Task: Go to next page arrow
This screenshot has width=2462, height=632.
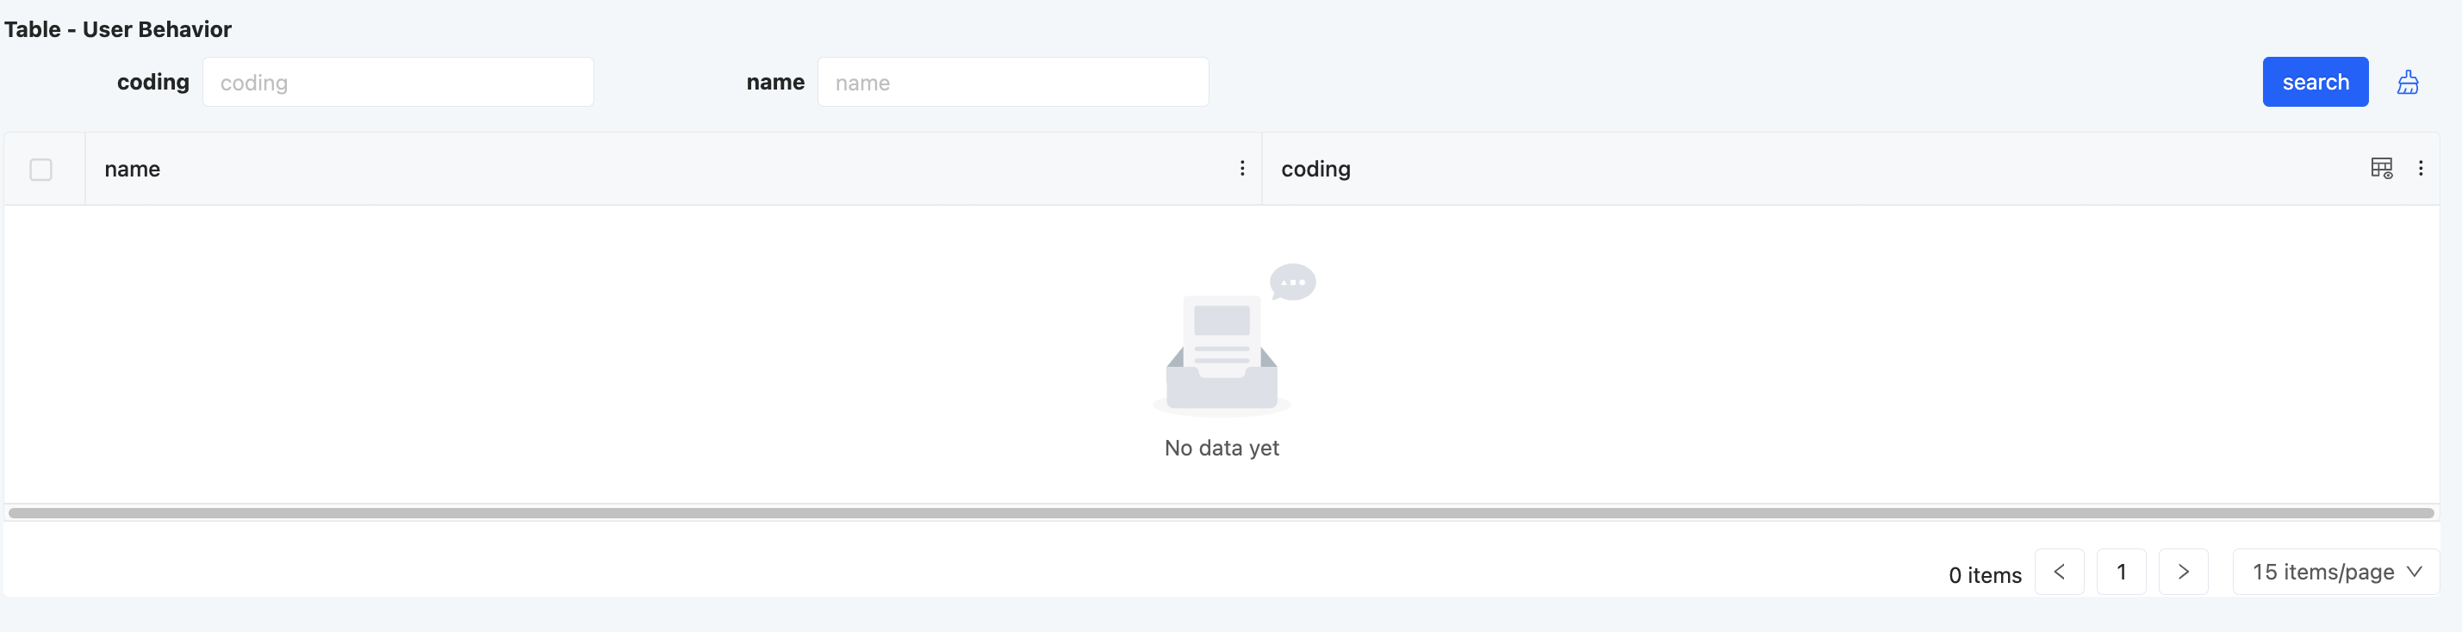Action: point(2183,572)
